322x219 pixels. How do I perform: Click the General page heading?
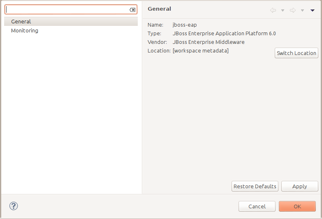tap(159, 9)
